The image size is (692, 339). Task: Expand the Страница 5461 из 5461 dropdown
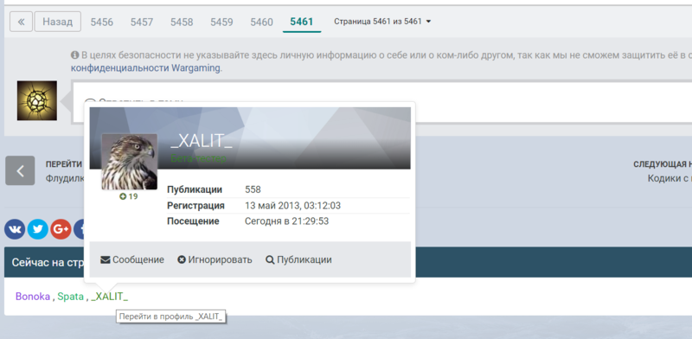pyautogui.click(x=382, y=21)
